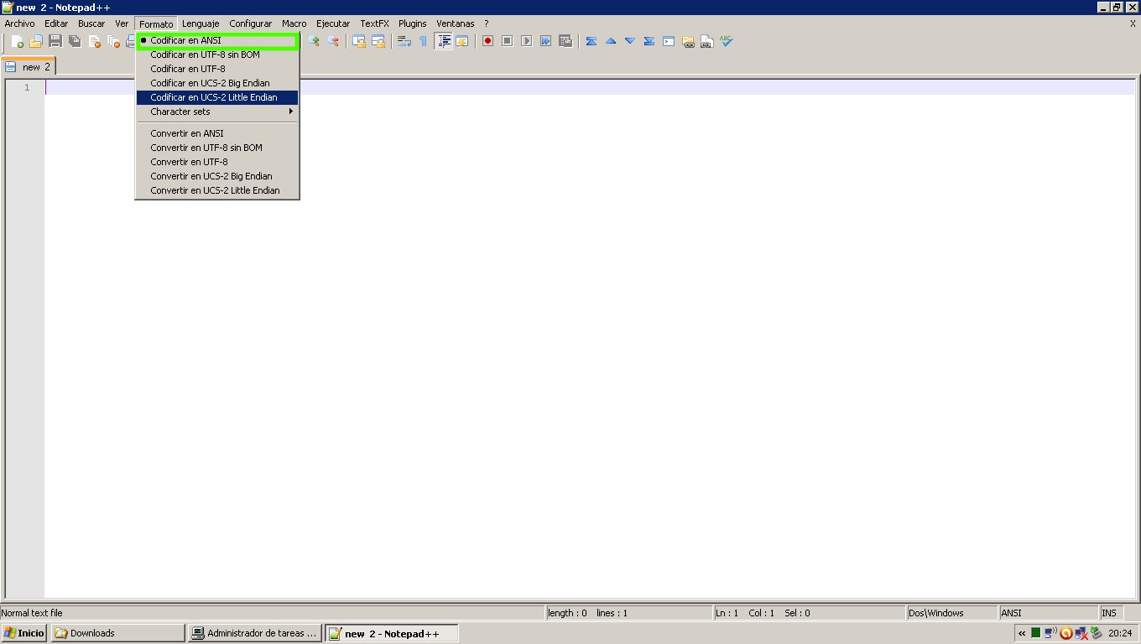Select the new 2 document tab
Screen dimensions: 1141x644
point(29,67)
